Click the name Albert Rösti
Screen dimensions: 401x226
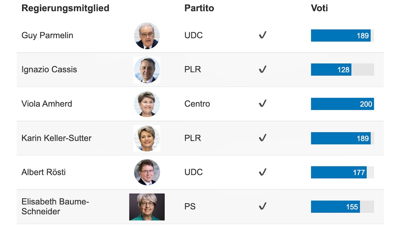[x=44, y=172]
